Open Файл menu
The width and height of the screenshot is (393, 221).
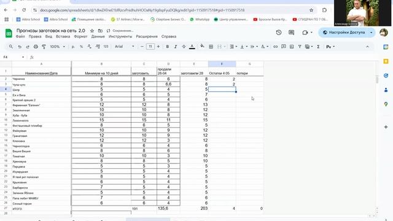pyautogui.click(x=20, y=37)
